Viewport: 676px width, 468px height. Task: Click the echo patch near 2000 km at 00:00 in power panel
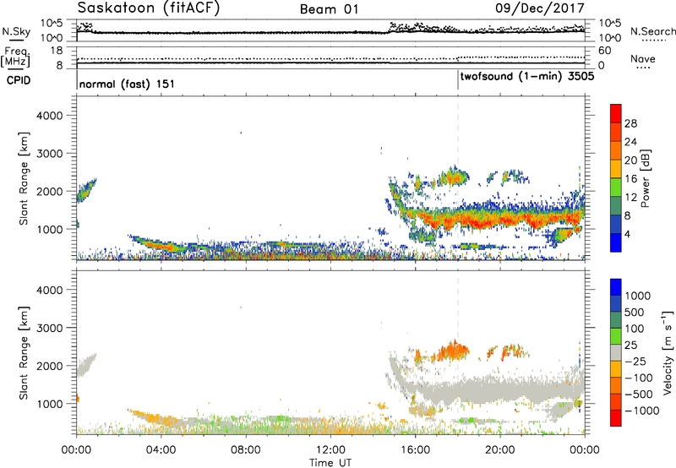pos(86,190)
